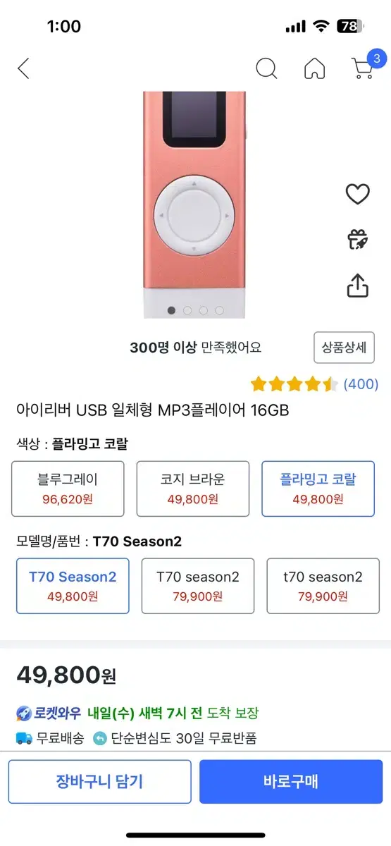Select the 플라밍고 코랄 color option

pyautogui.click(x=318, y=489)
